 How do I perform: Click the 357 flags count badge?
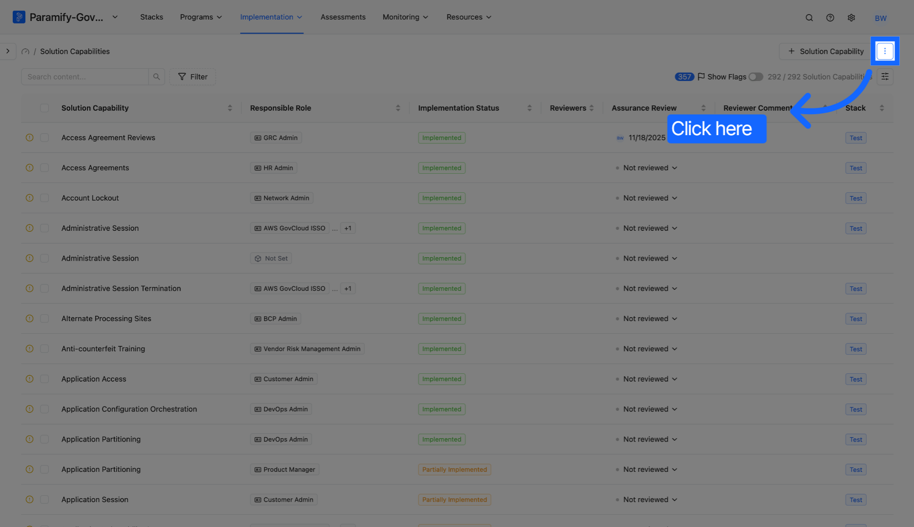(x=684, y=77)
